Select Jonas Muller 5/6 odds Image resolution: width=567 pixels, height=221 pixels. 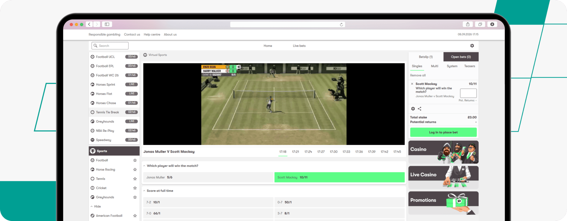[208, 178]
